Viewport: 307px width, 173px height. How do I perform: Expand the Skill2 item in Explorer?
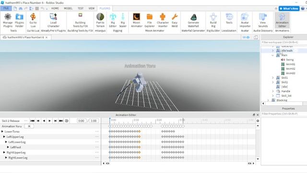(273, 82)
